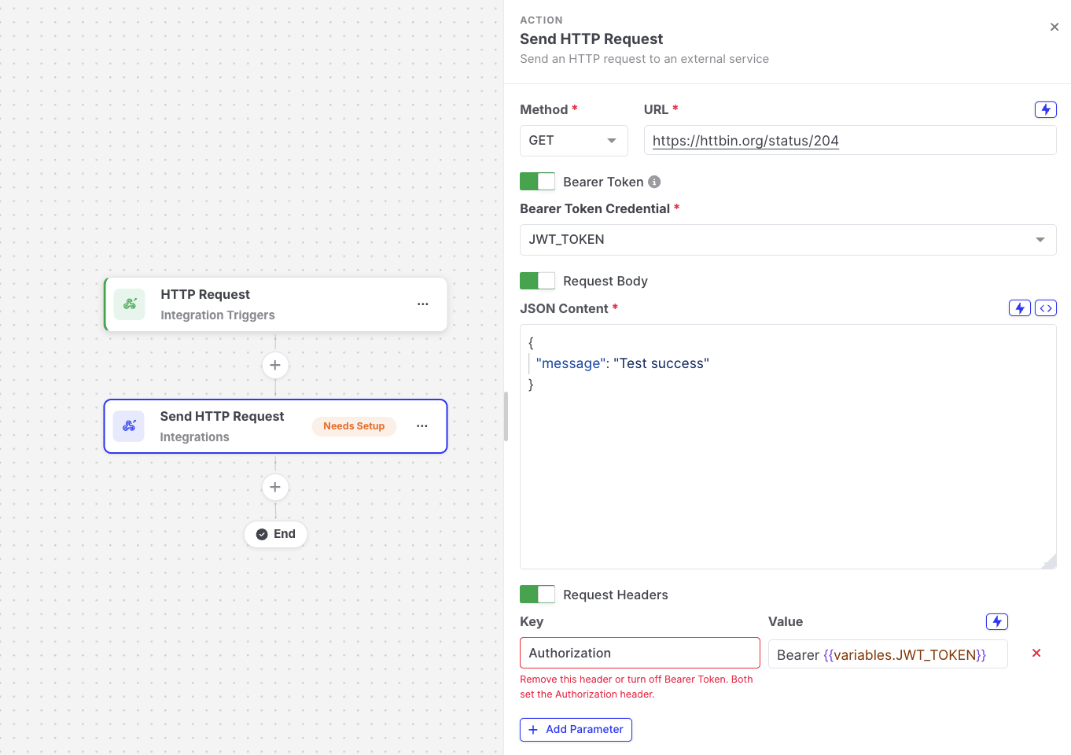Click the Needs Setup badge
This screenshot has height=755, width=1071.
(354, 426)
